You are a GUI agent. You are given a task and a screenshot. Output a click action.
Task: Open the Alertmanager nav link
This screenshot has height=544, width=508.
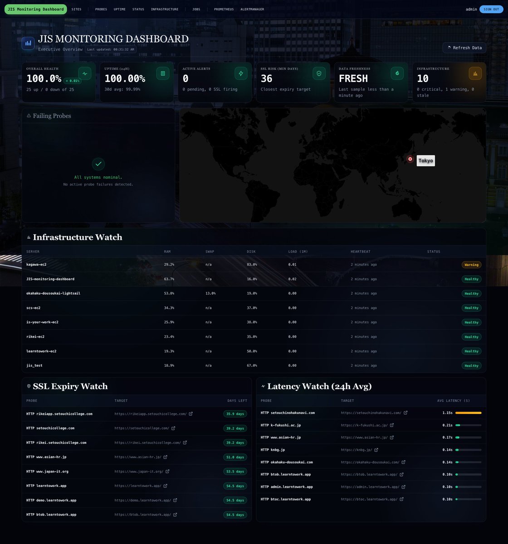[252, 9]
